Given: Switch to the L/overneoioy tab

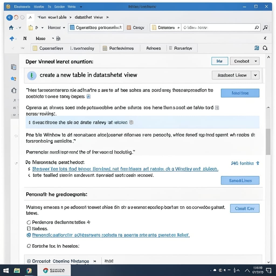Looking at the screenshot, I should [x=82, y=48].
